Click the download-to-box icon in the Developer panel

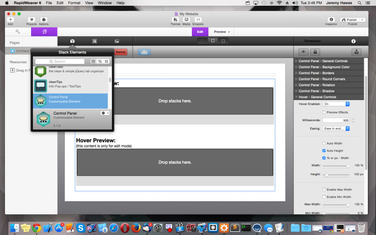click(356, 52)
